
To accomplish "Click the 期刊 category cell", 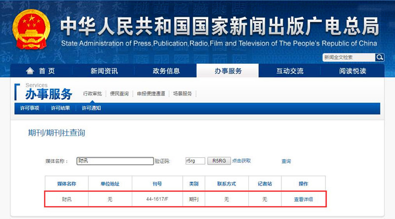I will tap(194, 199).
